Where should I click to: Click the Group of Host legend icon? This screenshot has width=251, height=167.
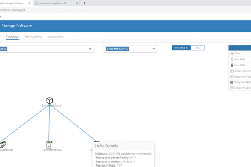tap(232, 71)
